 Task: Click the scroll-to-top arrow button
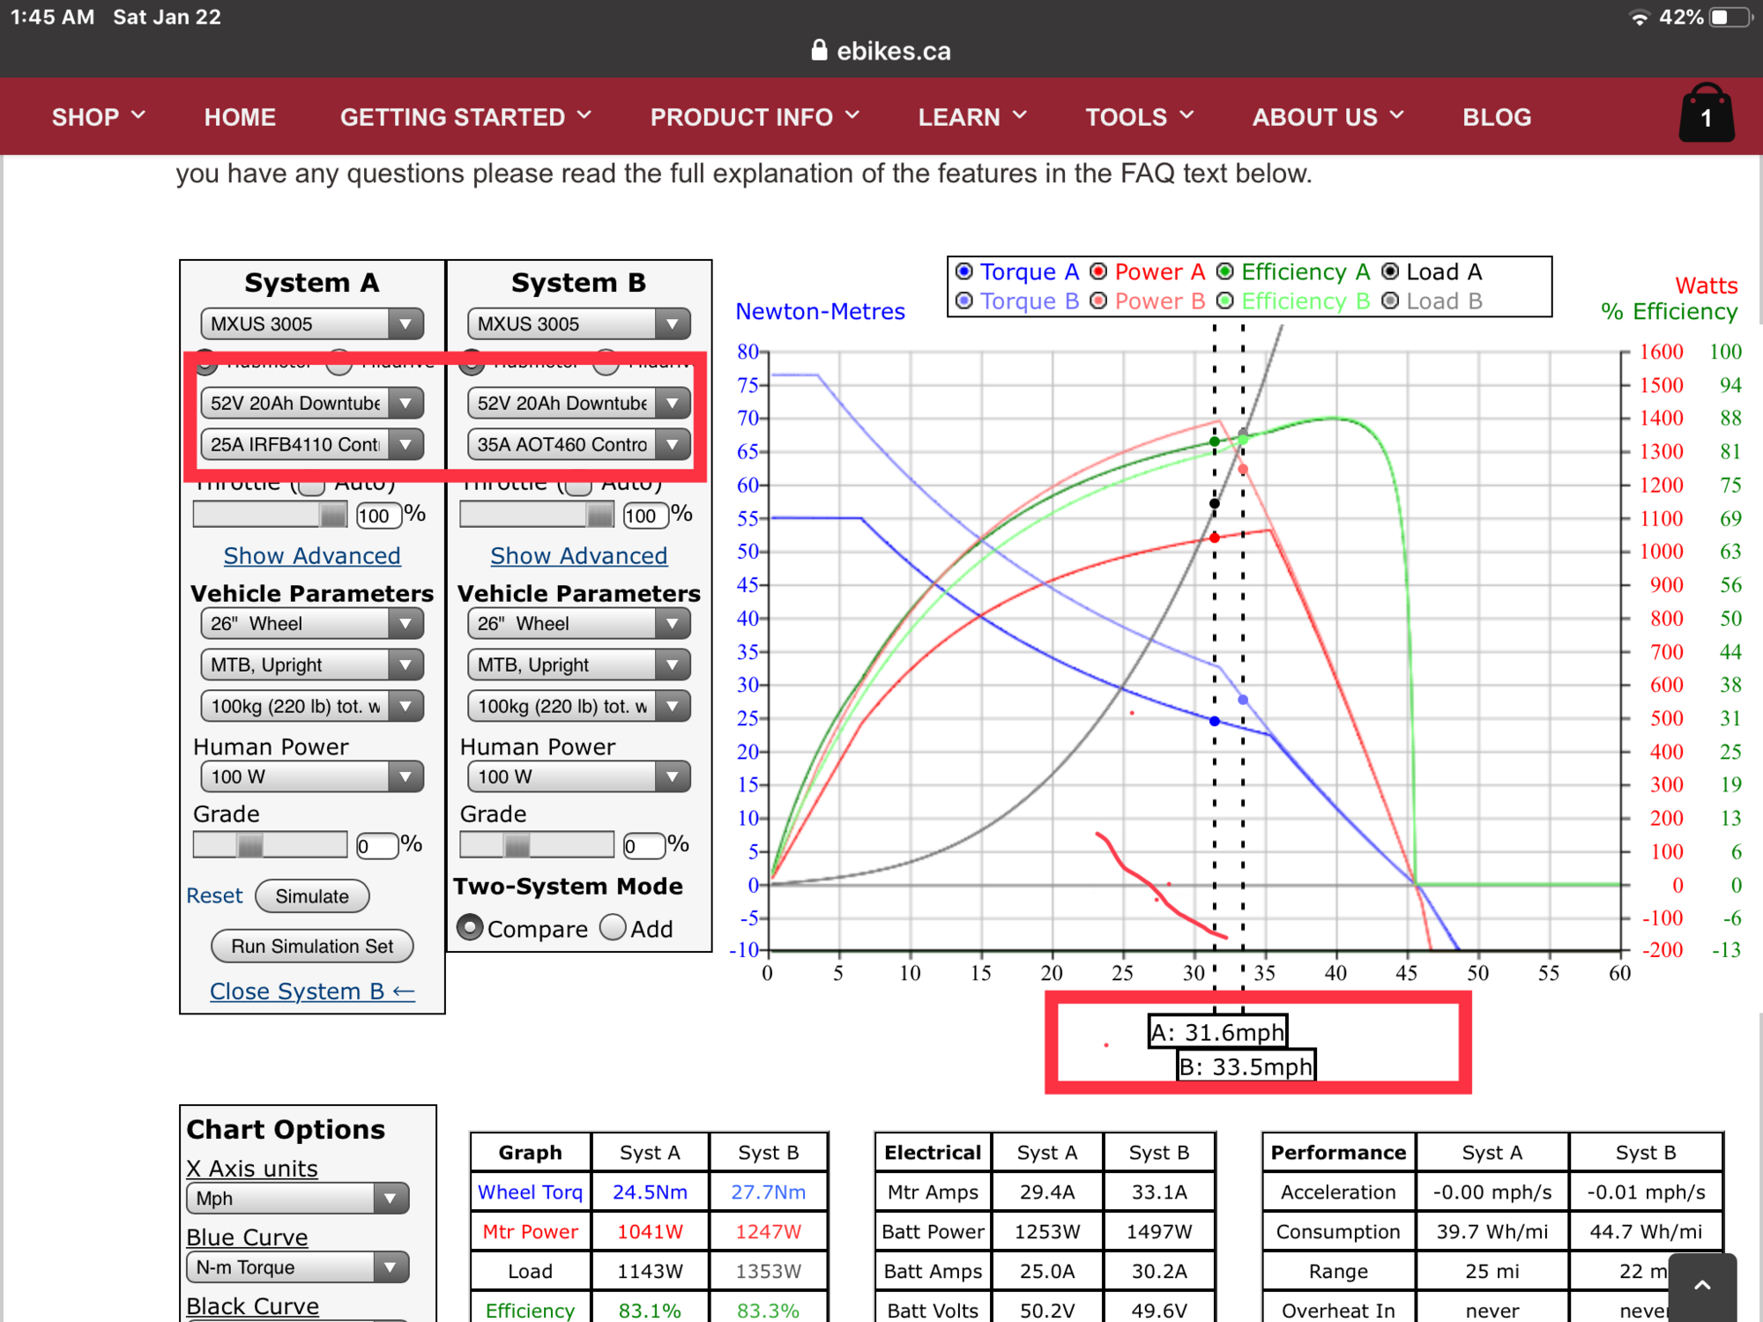1702,1286
